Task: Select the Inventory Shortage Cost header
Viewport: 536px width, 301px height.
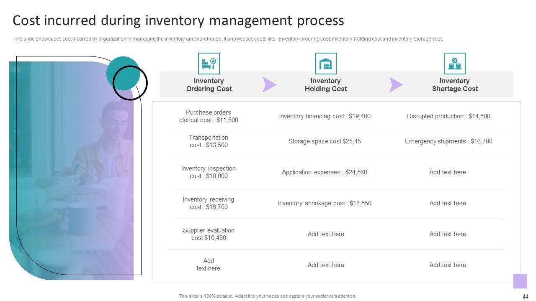Action: (454, 85)
